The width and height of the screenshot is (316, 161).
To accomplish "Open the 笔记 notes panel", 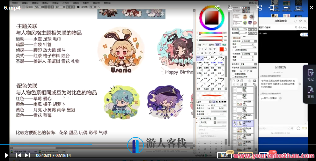I will click(310, 75).
